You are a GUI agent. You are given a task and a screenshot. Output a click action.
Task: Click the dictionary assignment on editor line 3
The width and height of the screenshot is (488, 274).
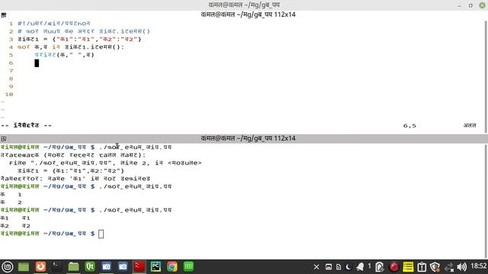(79, 39)
